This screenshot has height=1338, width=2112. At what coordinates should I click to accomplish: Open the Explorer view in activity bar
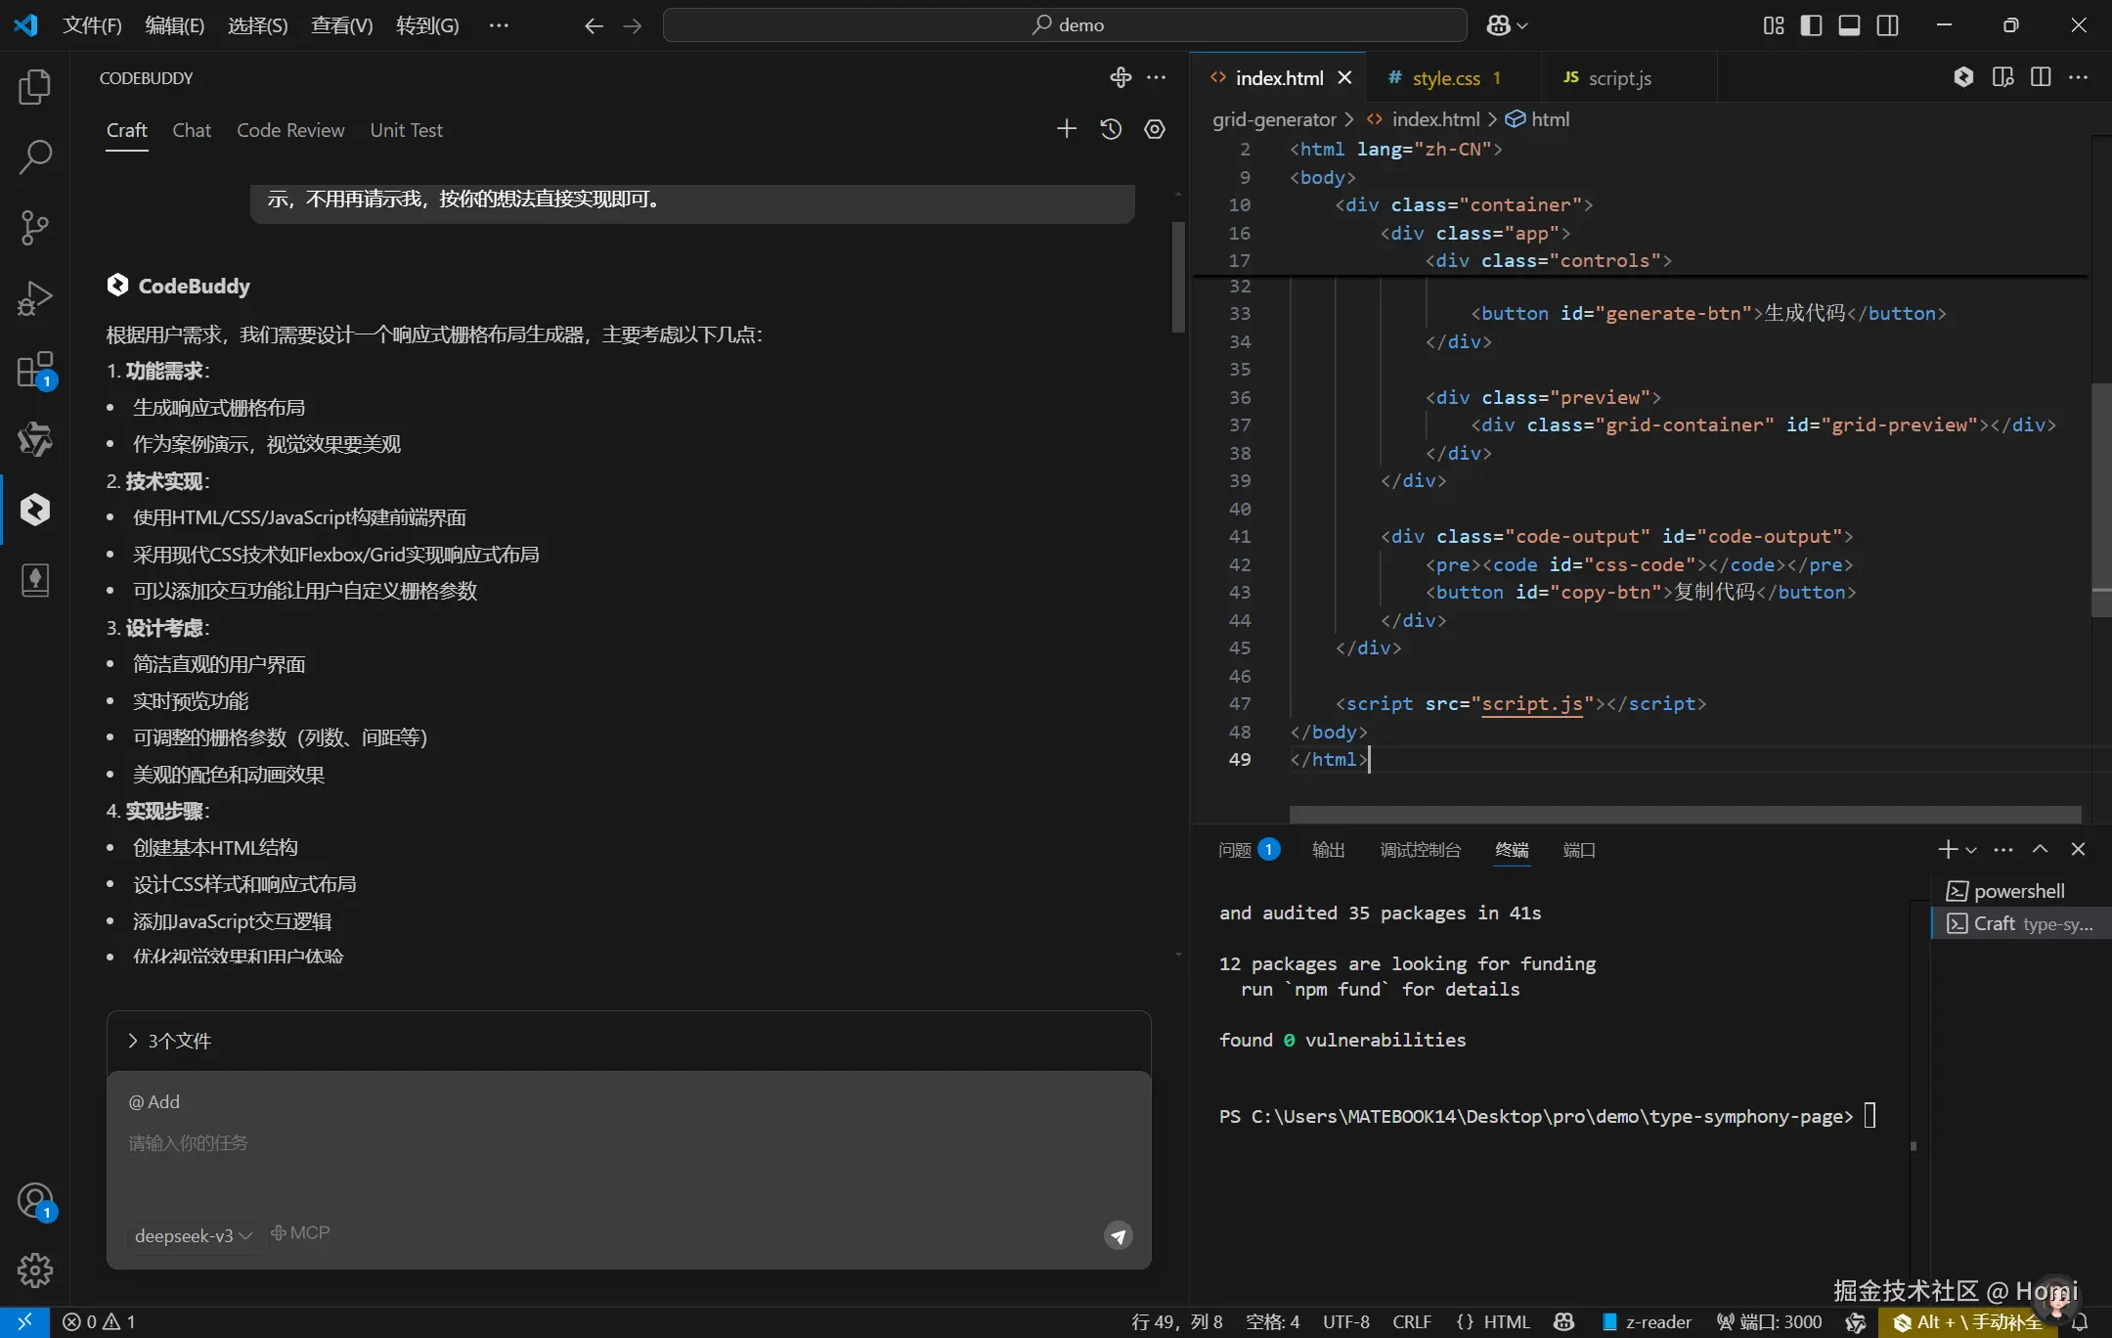coord(34,87)
